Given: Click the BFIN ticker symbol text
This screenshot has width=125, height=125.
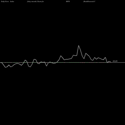Looking at the screenshot, I should click(68, 1).
